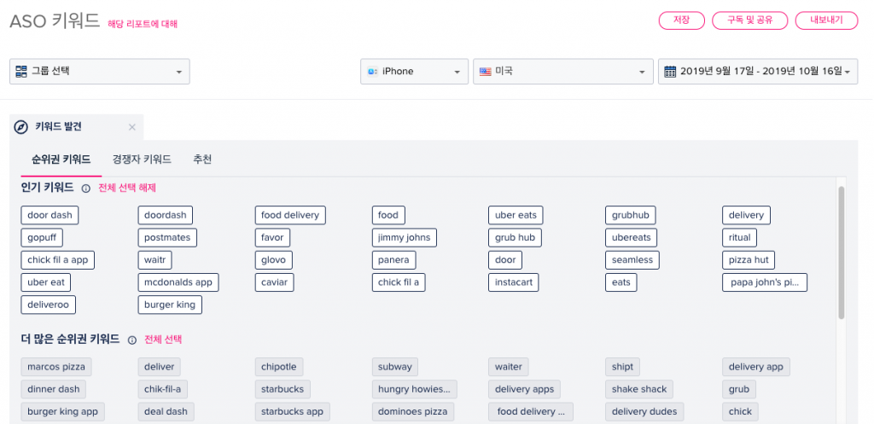Select the delivery app keyword
This screenshot has height=424, width=874.
click(756, 367)
